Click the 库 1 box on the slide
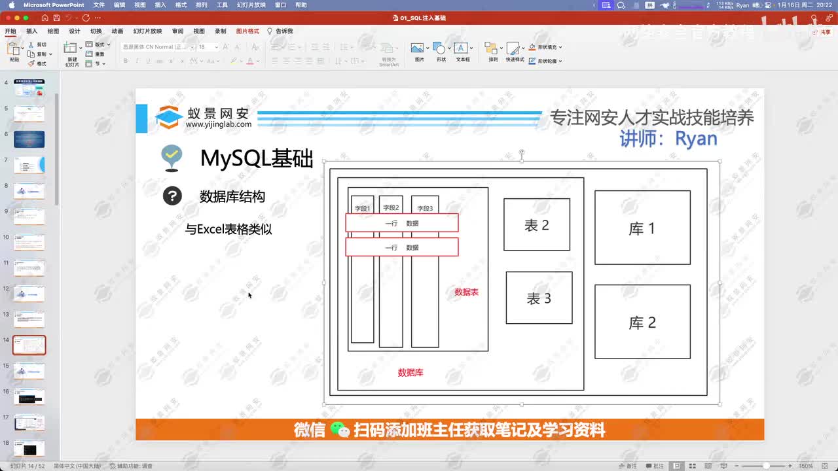The width and height of the screenshot is (838, 471). coord(642,228)
